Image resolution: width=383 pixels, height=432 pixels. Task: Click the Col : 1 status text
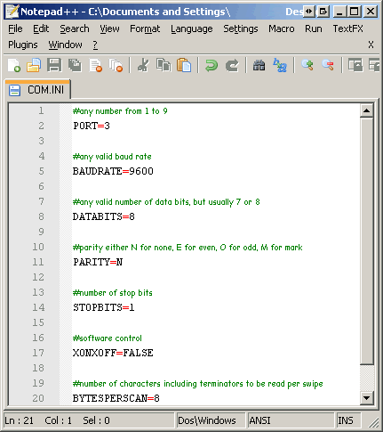coord(58,420)
